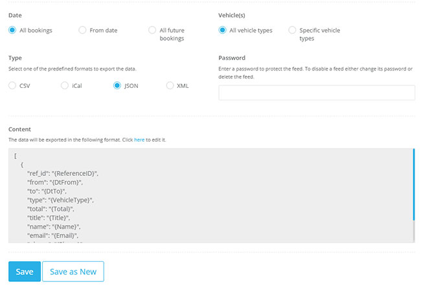Select XML export format
Screen dimensions: 421x291
pos(170,85)
